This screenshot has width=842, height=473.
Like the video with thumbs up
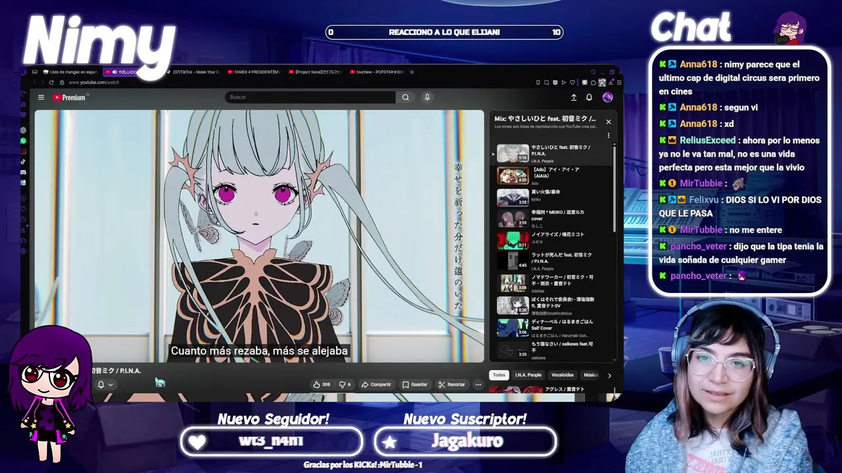pos(322,384)
